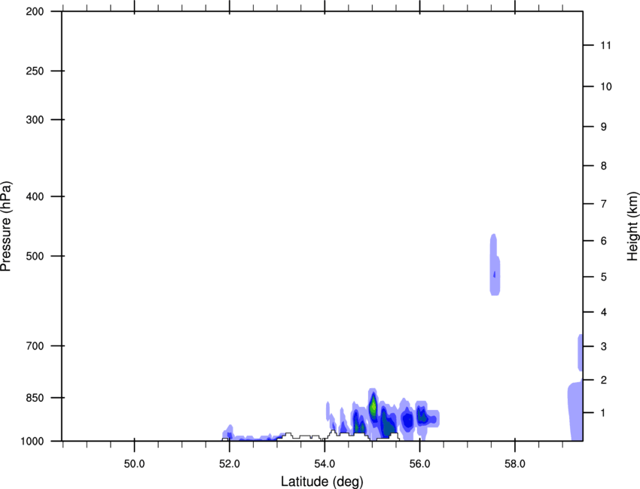Screen dimensions: 640x489
Task: Click the 11 km height label
Action: pyautogui.click(x=604, y=46)
